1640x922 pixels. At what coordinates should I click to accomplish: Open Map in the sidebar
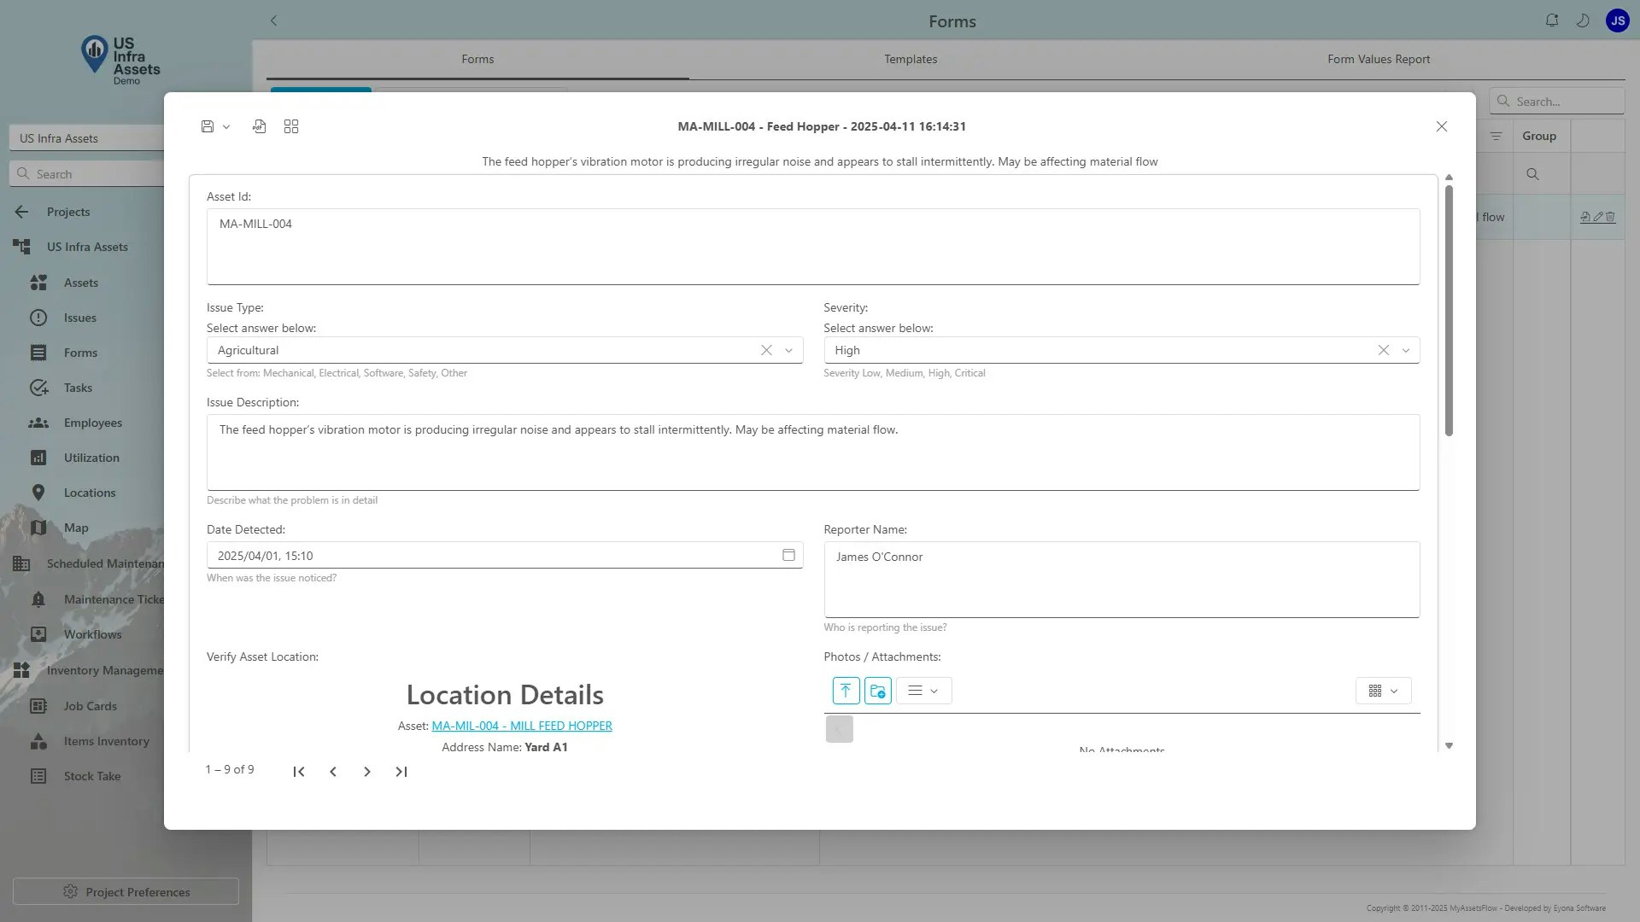coord(76,528)
